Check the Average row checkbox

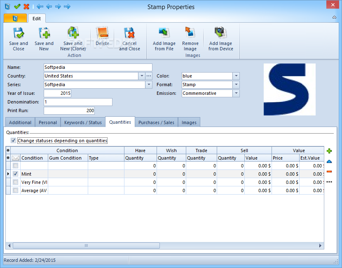(x=16, y=190)
